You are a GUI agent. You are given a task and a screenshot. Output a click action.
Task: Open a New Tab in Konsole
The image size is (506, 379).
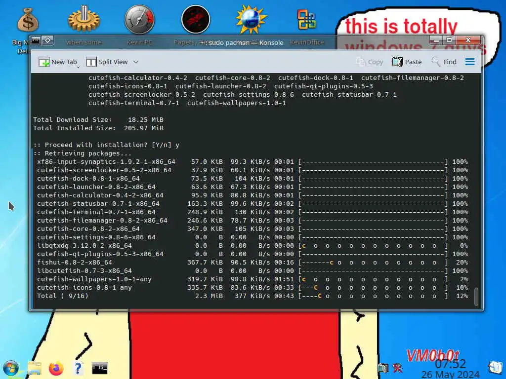click(x=58, y=62)
